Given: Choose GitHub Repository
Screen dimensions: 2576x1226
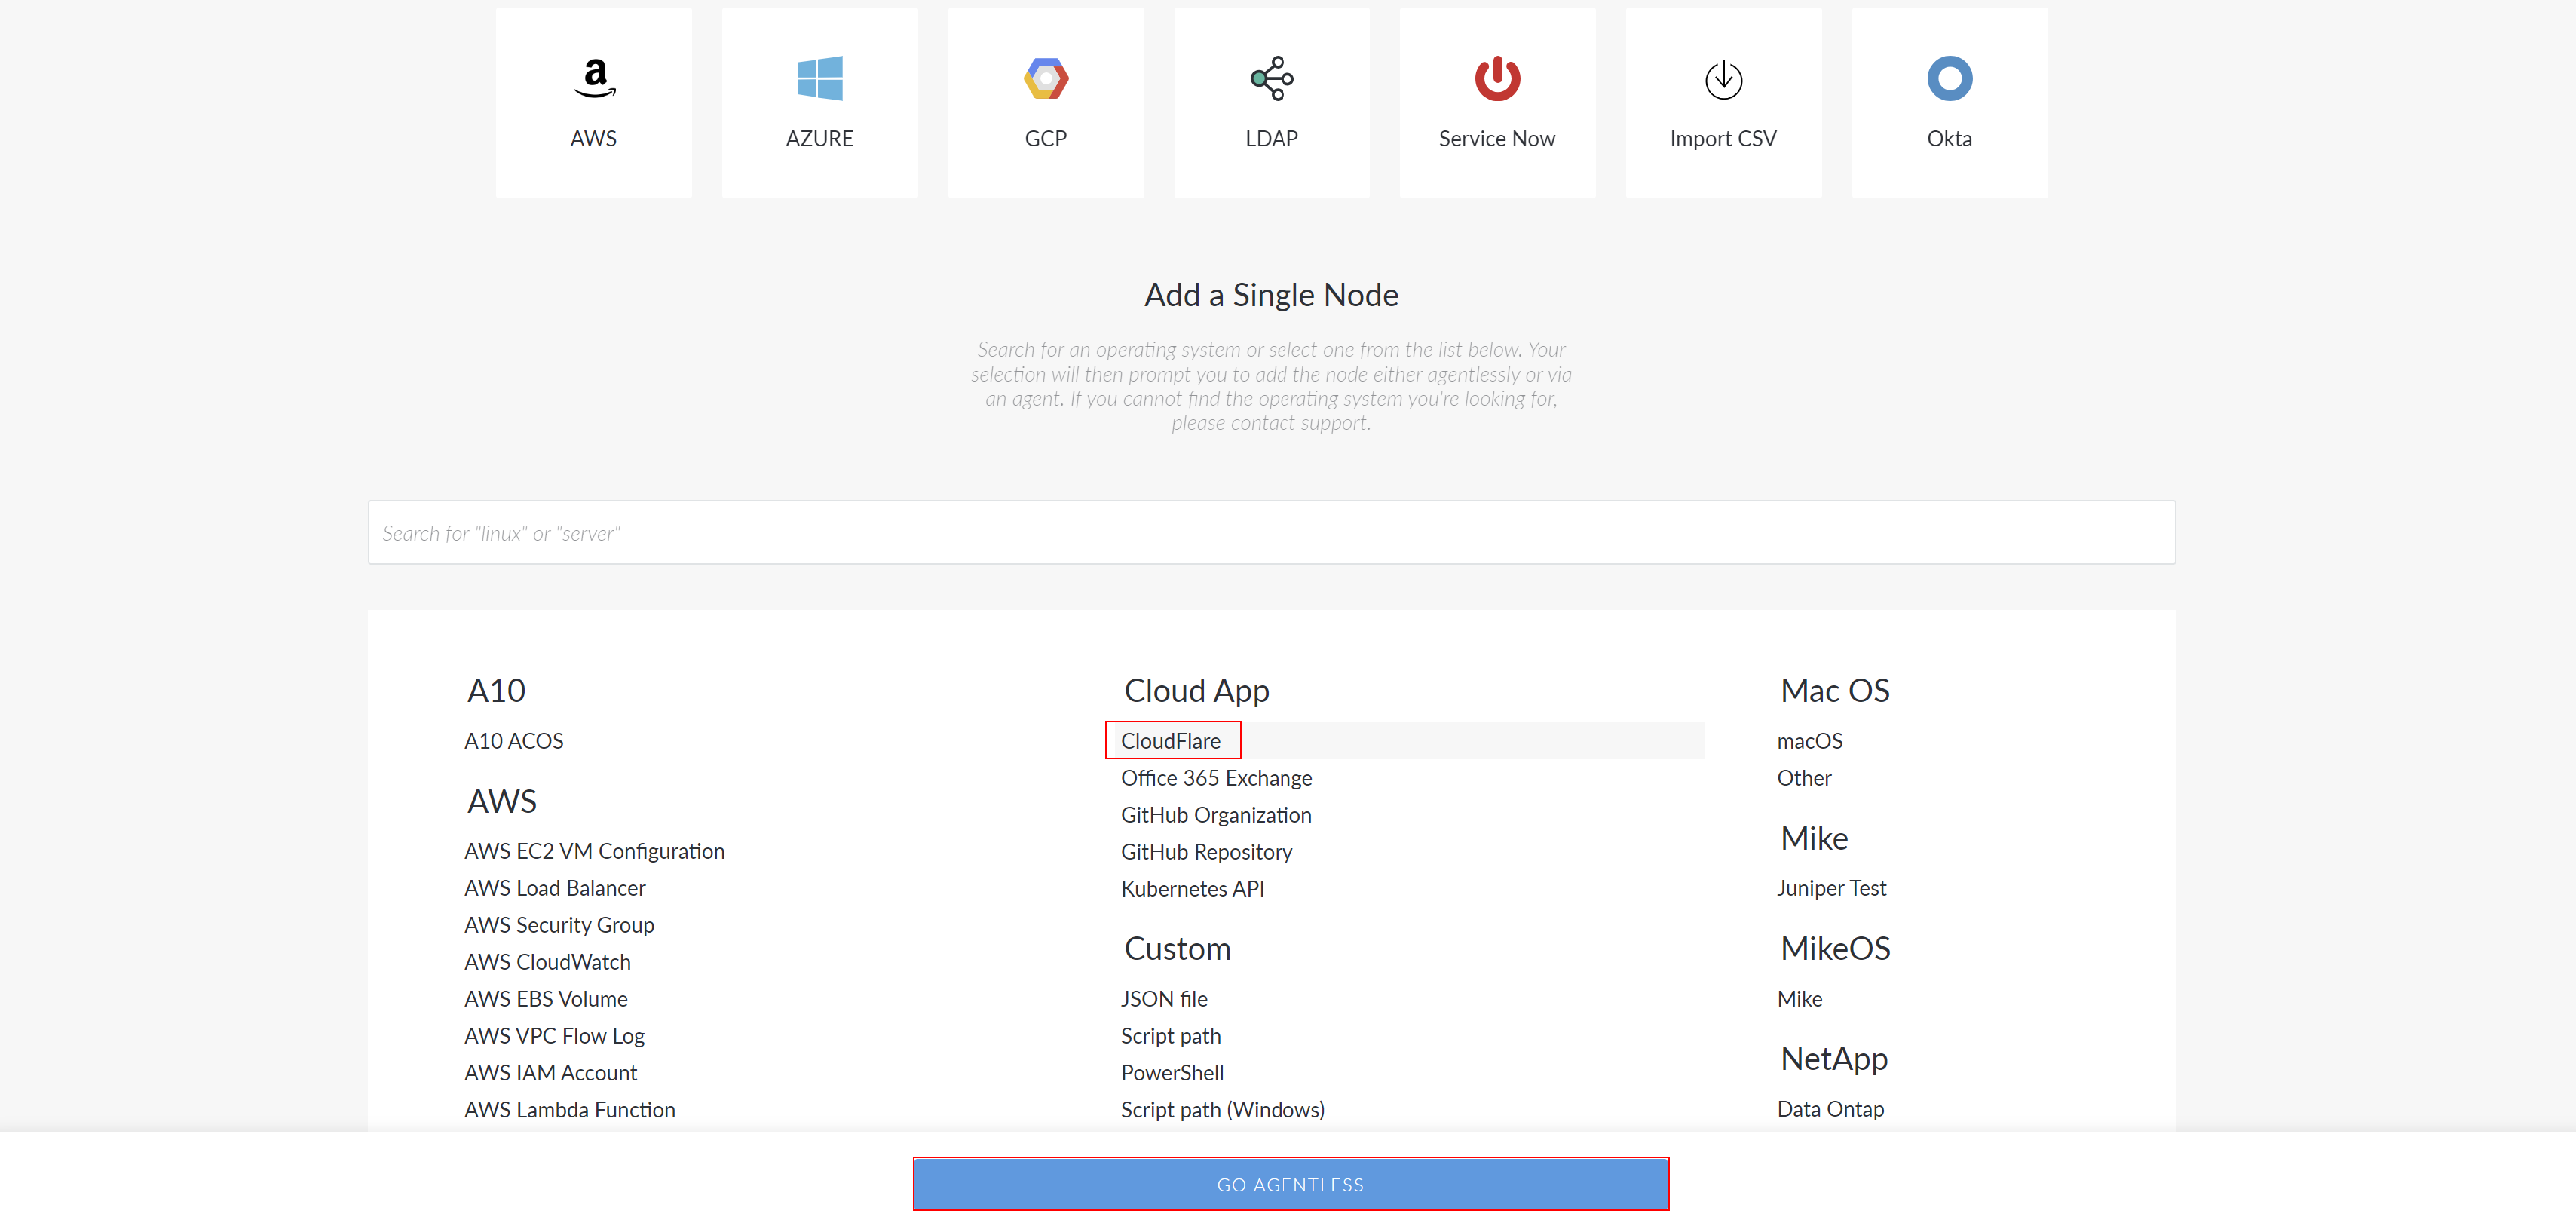Looking at the screenshot, I should point(1206,852).
